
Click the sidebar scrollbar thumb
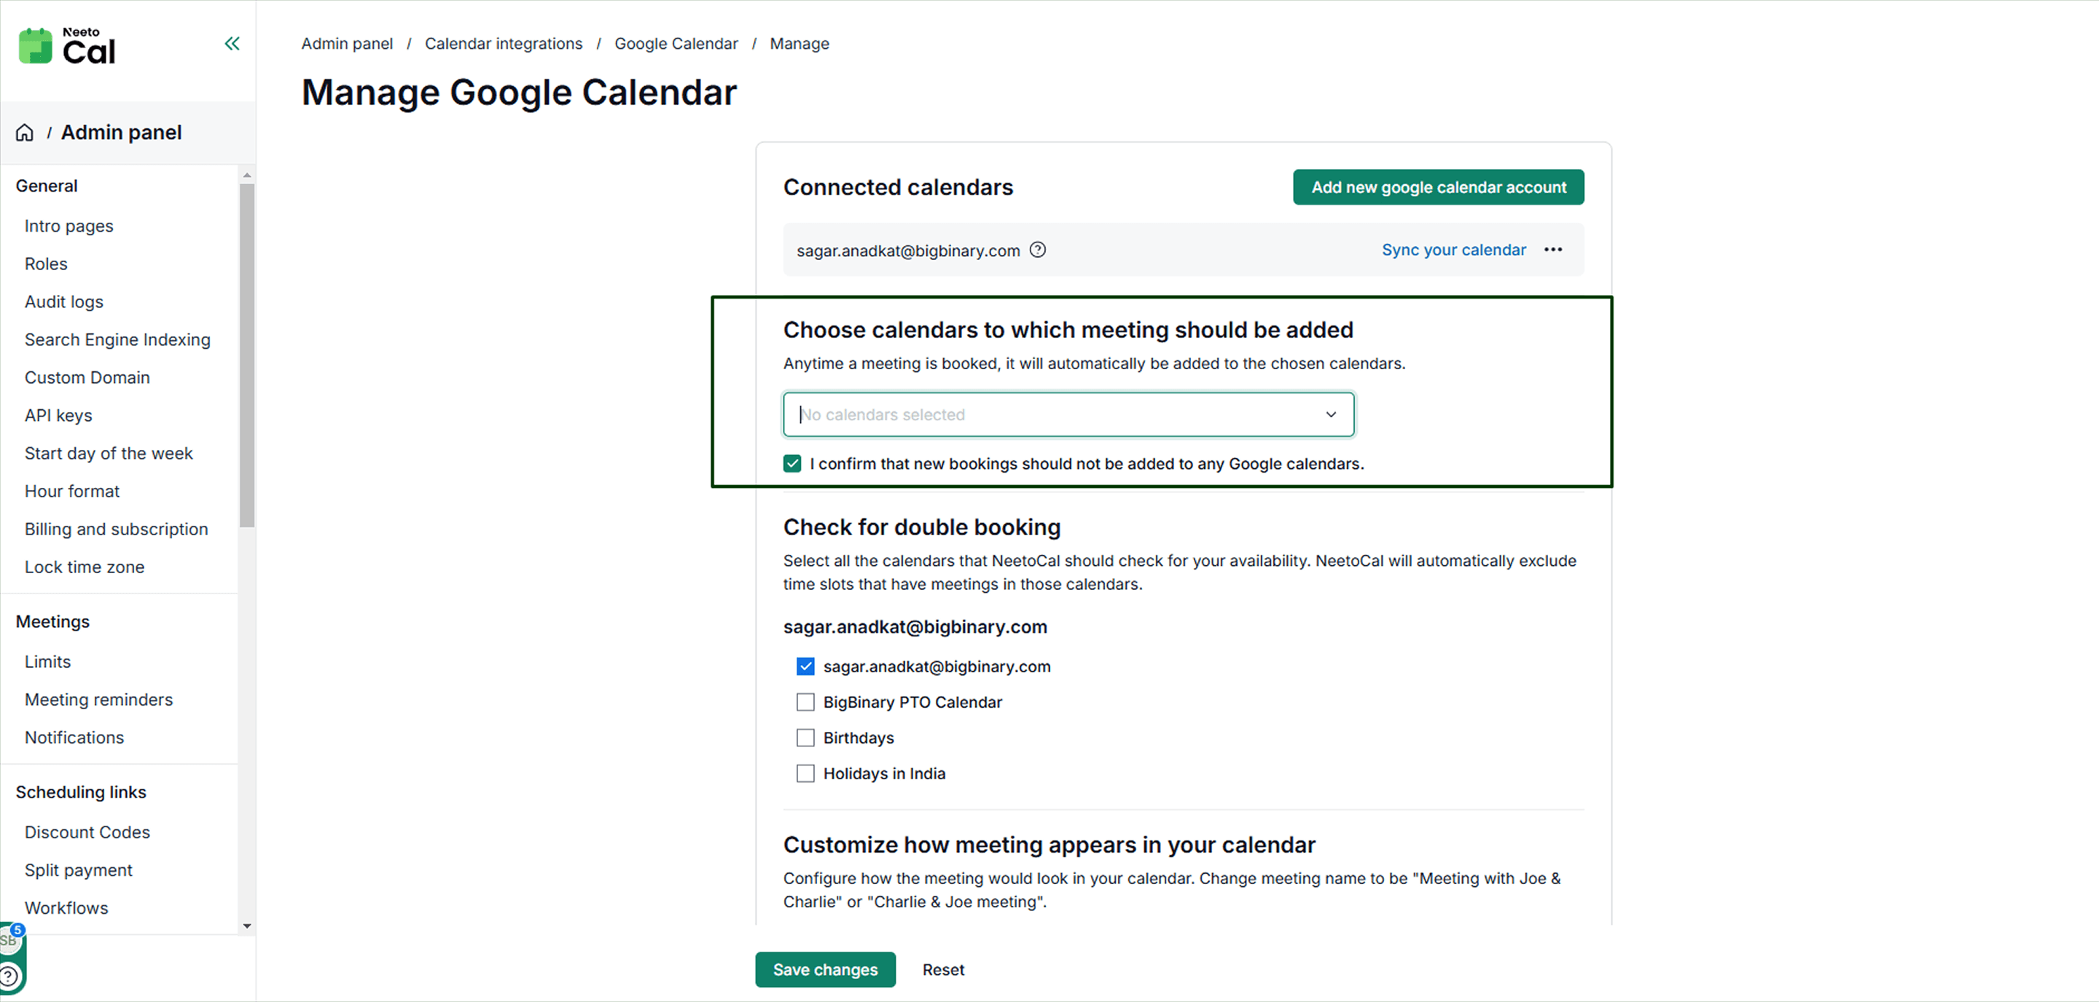coord(247,355)
